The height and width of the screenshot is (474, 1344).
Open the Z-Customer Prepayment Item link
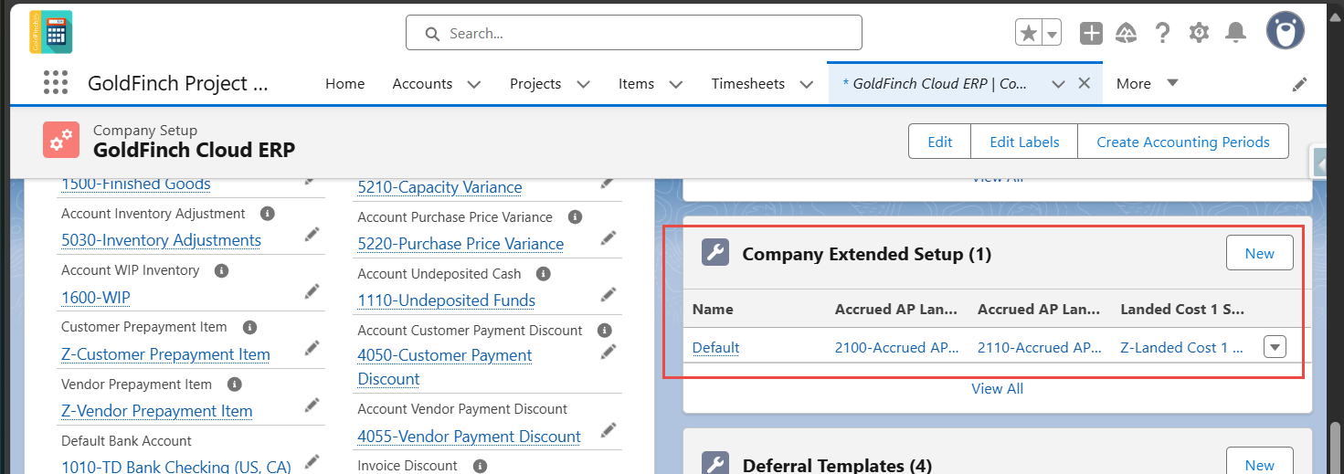pos(165,354)
